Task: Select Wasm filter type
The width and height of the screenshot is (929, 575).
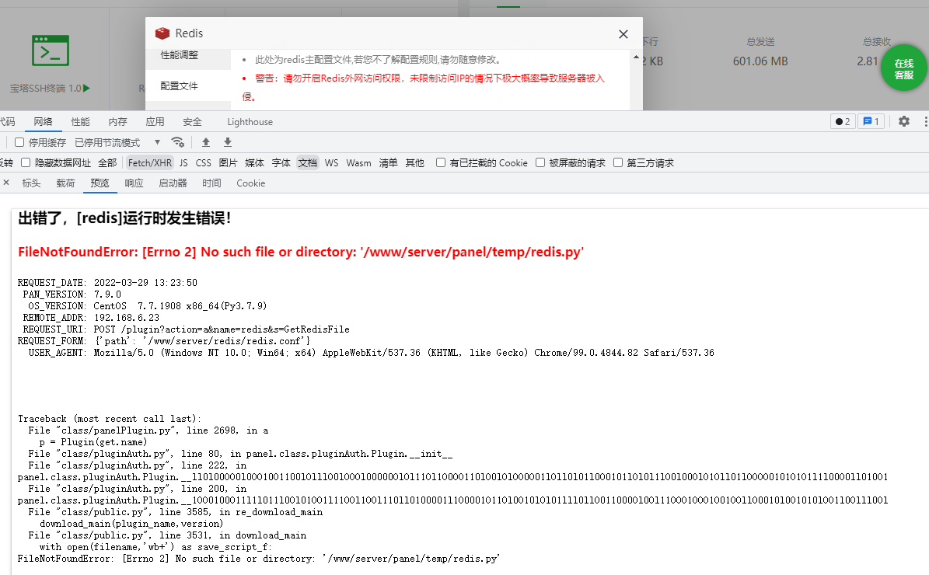Action: click(358, 163)
